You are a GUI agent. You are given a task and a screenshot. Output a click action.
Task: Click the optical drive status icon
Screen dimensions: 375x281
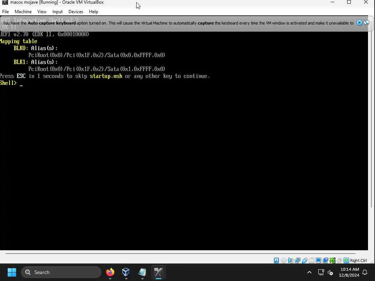point(283,261)
